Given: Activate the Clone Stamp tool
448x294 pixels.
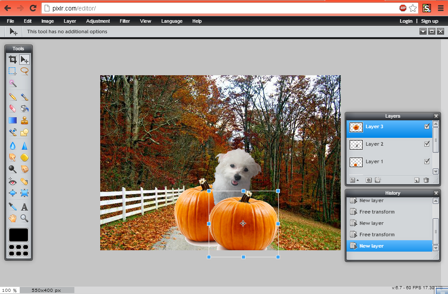Looking at the screenshot, I should coord(24,120).
